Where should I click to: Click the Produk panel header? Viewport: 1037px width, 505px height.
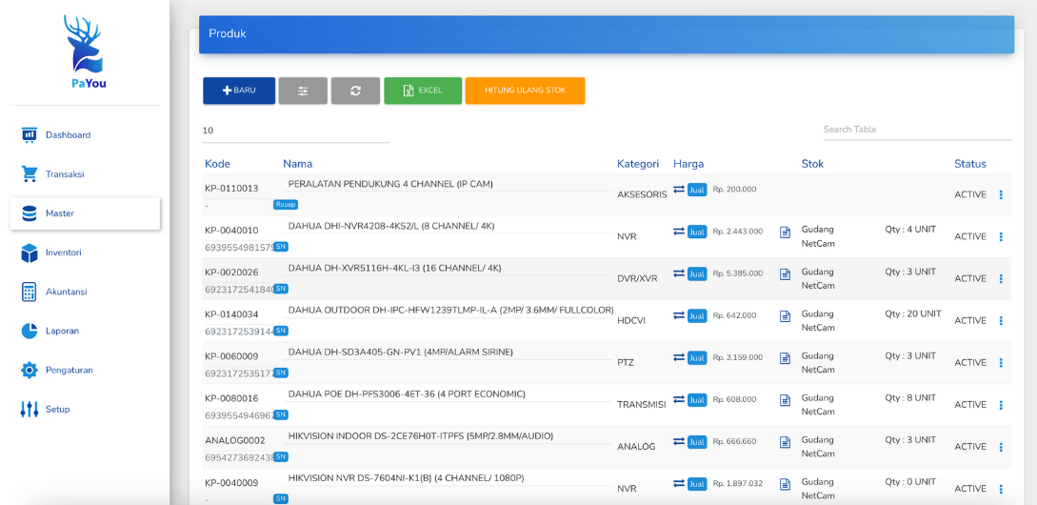pos(607,34)
